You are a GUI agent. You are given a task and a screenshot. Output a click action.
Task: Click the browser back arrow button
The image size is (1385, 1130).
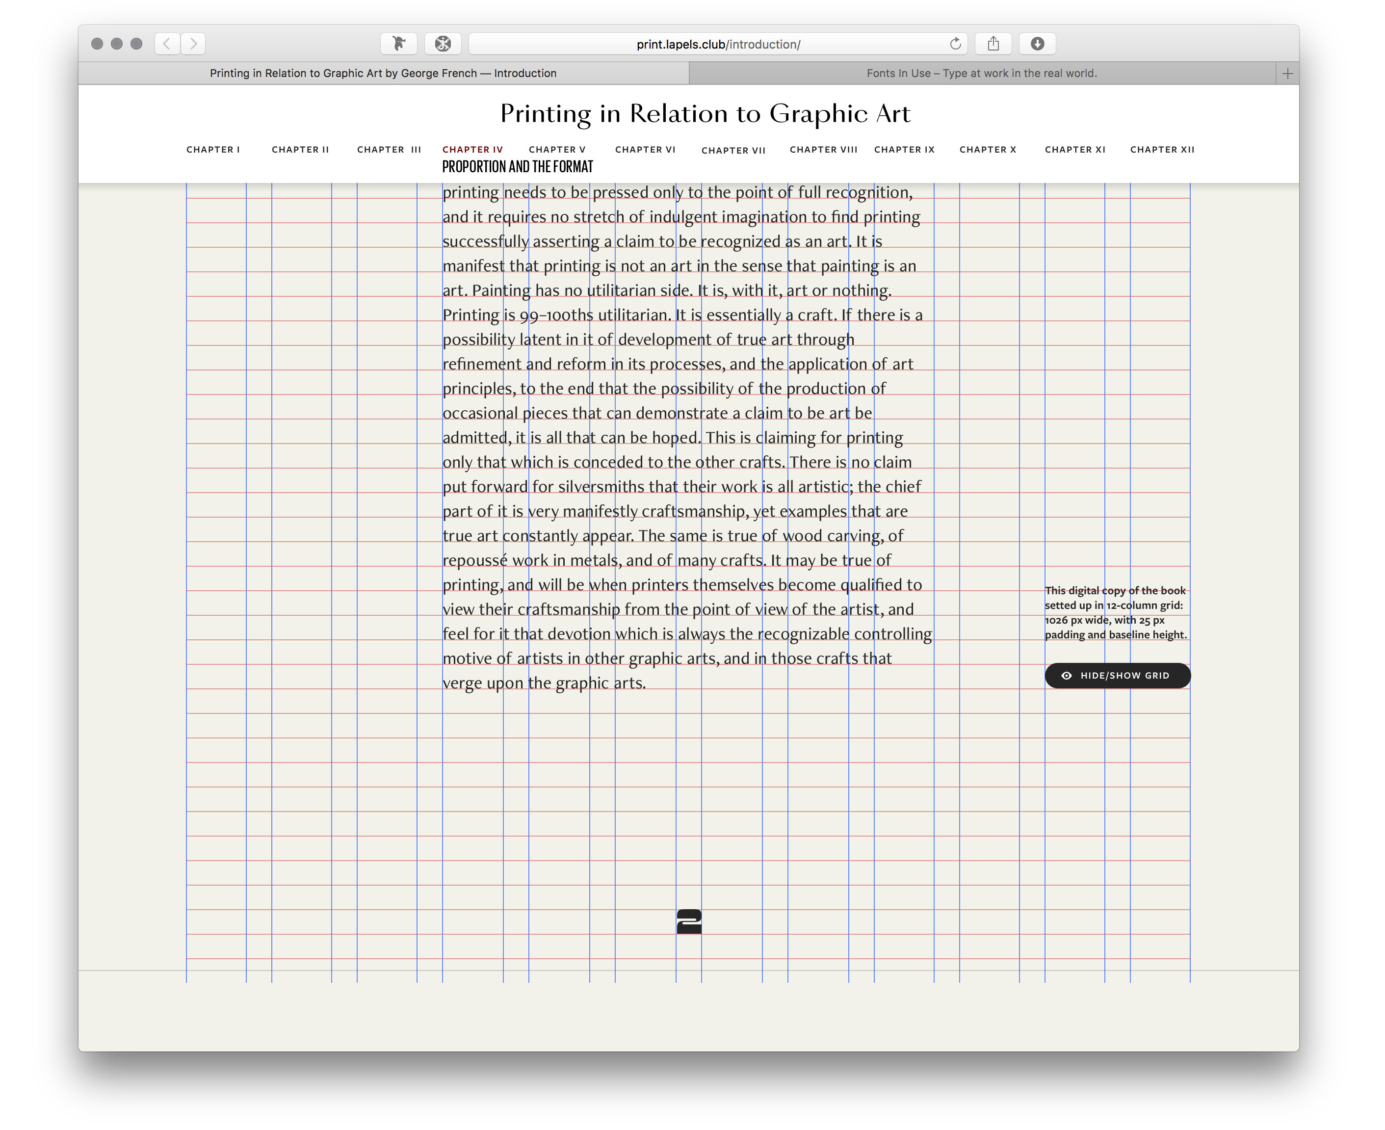[x=167, y=44]
